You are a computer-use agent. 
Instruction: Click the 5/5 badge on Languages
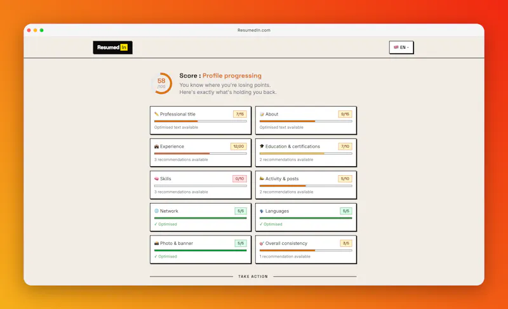pos(346,211)
